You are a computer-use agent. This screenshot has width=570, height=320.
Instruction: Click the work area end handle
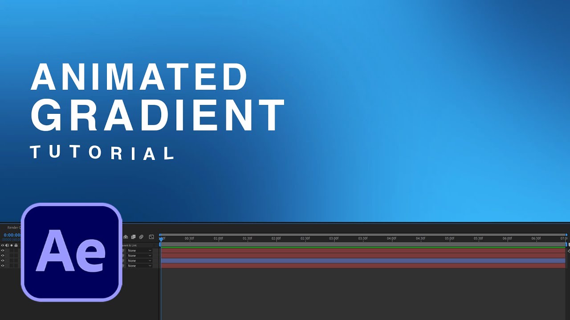(x=566, y=244)
